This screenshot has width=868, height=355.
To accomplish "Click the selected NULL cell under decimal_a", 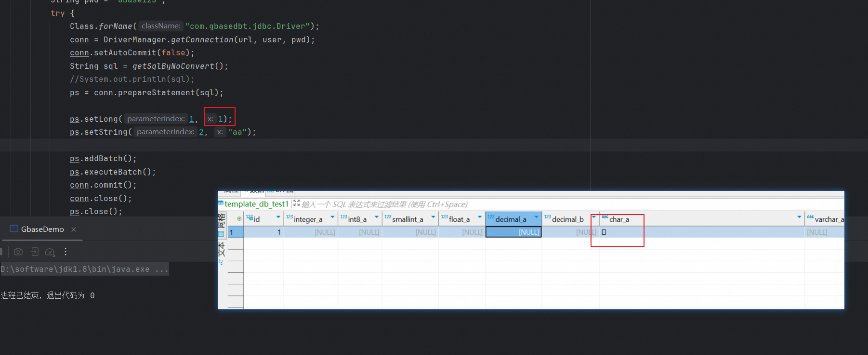I will click(513, 232).
